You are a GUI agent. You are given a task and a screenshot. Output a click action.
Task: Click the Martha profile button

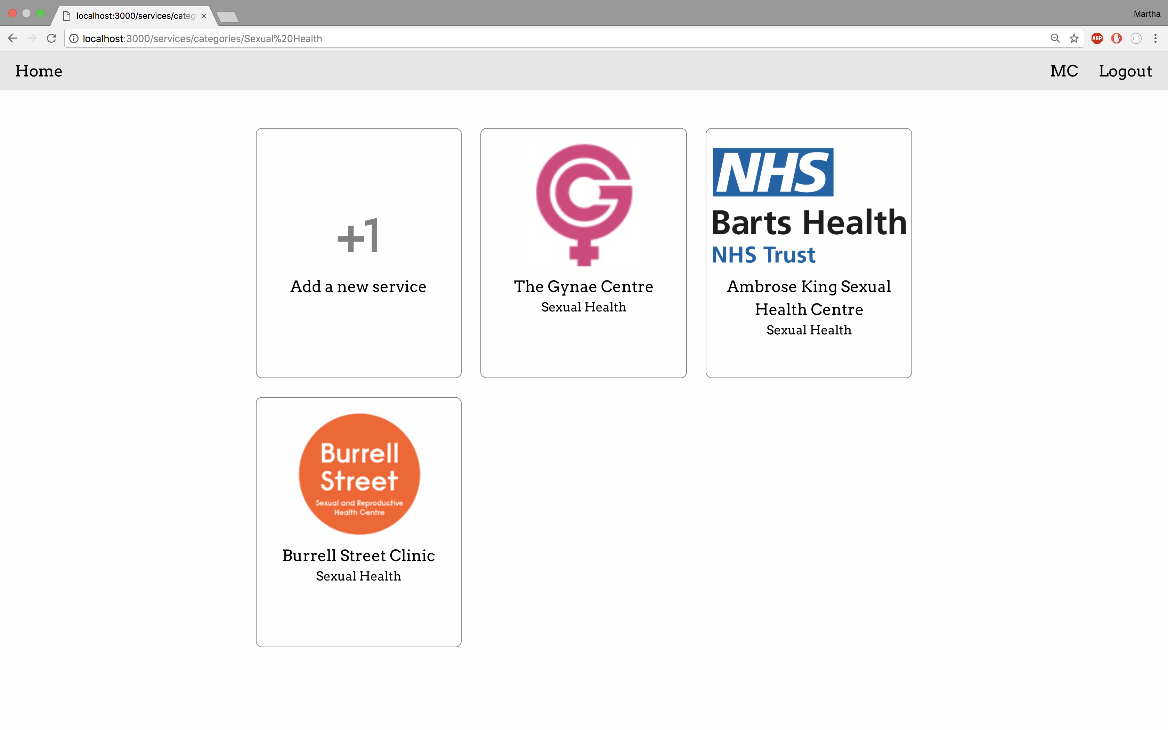coord(1147,14)
